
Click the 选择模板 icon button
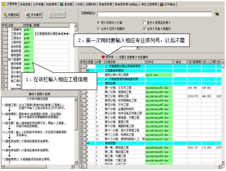(x=57, y=15)
